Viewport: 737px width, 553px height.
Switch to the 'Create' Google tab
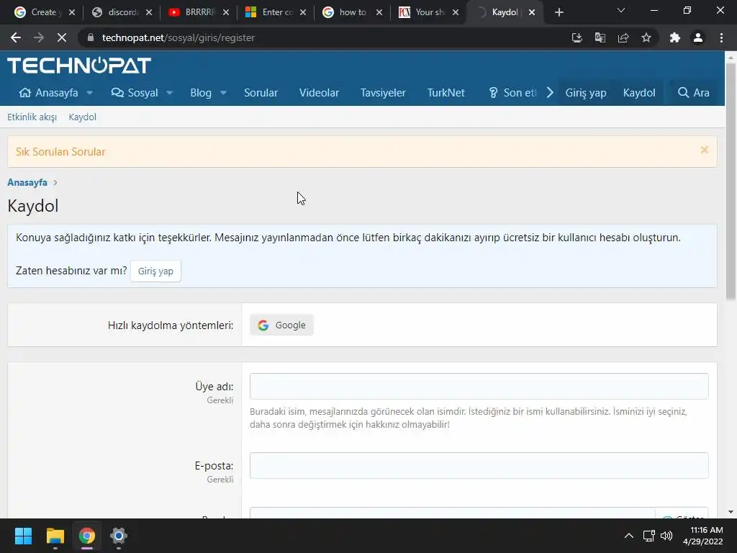(44, 12)
